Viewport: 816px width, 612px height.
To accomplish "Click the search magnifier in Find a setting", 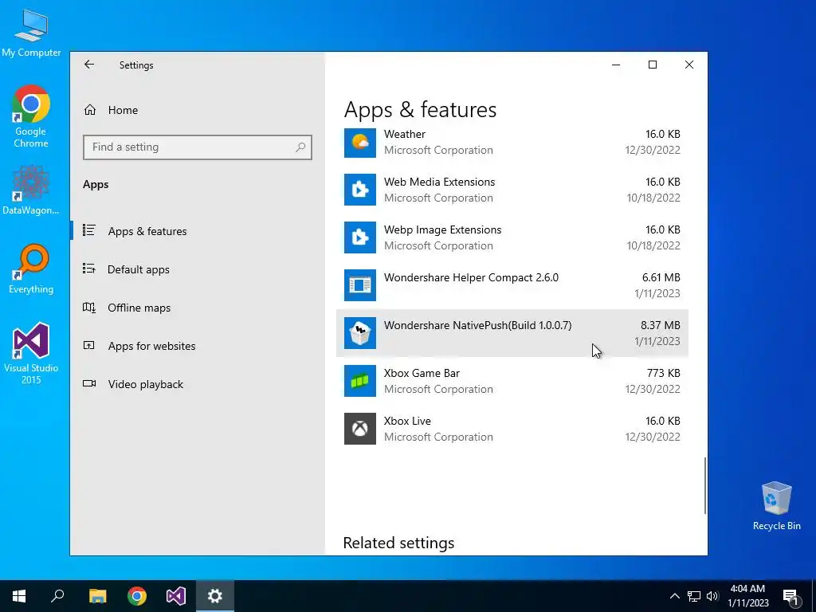I will [x=300, y=147].
